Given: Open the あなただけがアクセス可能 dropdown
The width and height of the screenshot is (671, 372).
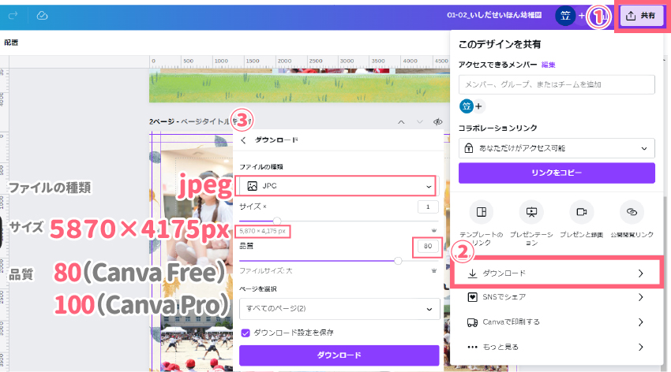Looking at the screenshot, I should [557, 148].
